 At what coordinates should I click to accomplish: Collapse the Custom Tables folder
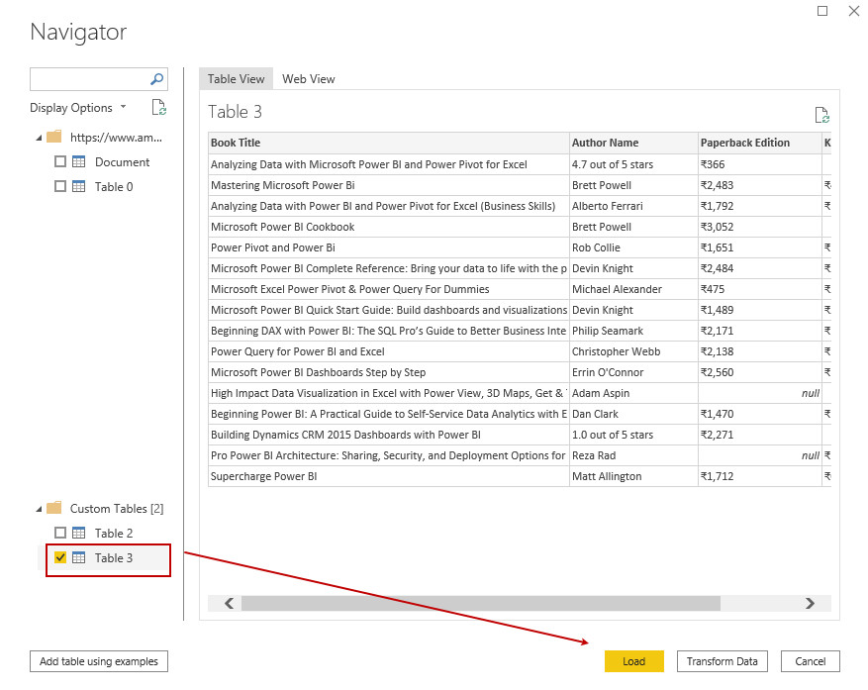pyautogui.click(x=39, y=508)
